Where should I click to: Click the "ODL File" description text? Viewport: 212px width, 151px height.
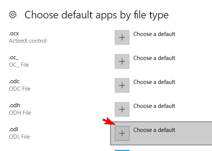click(x=19, y=137)
